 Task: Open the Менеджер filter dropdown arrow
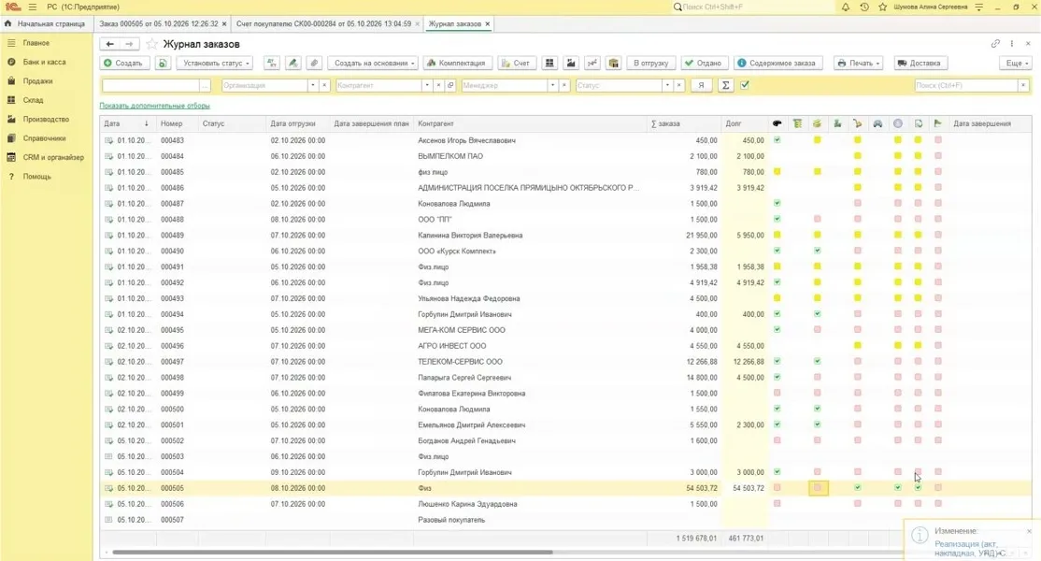tap(552, 85)
